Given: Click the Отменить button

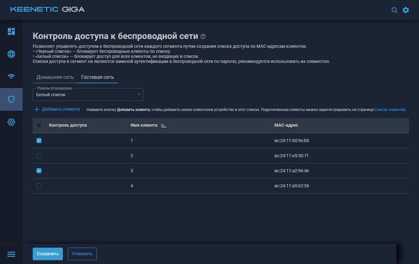Looking at the screenshot, I should [x=82, y=254].
